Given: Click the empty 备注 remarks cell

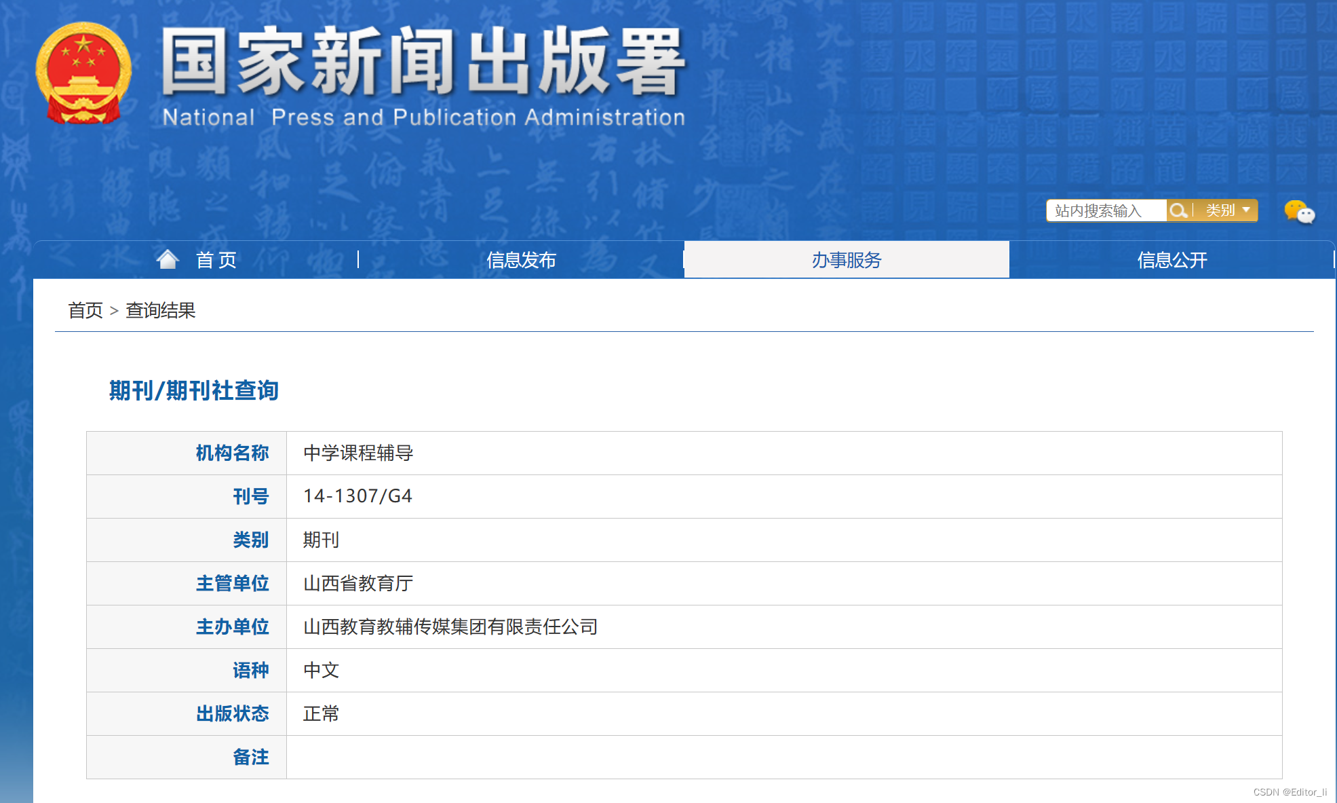Looking at the screenshot, I should coord(783,757).
